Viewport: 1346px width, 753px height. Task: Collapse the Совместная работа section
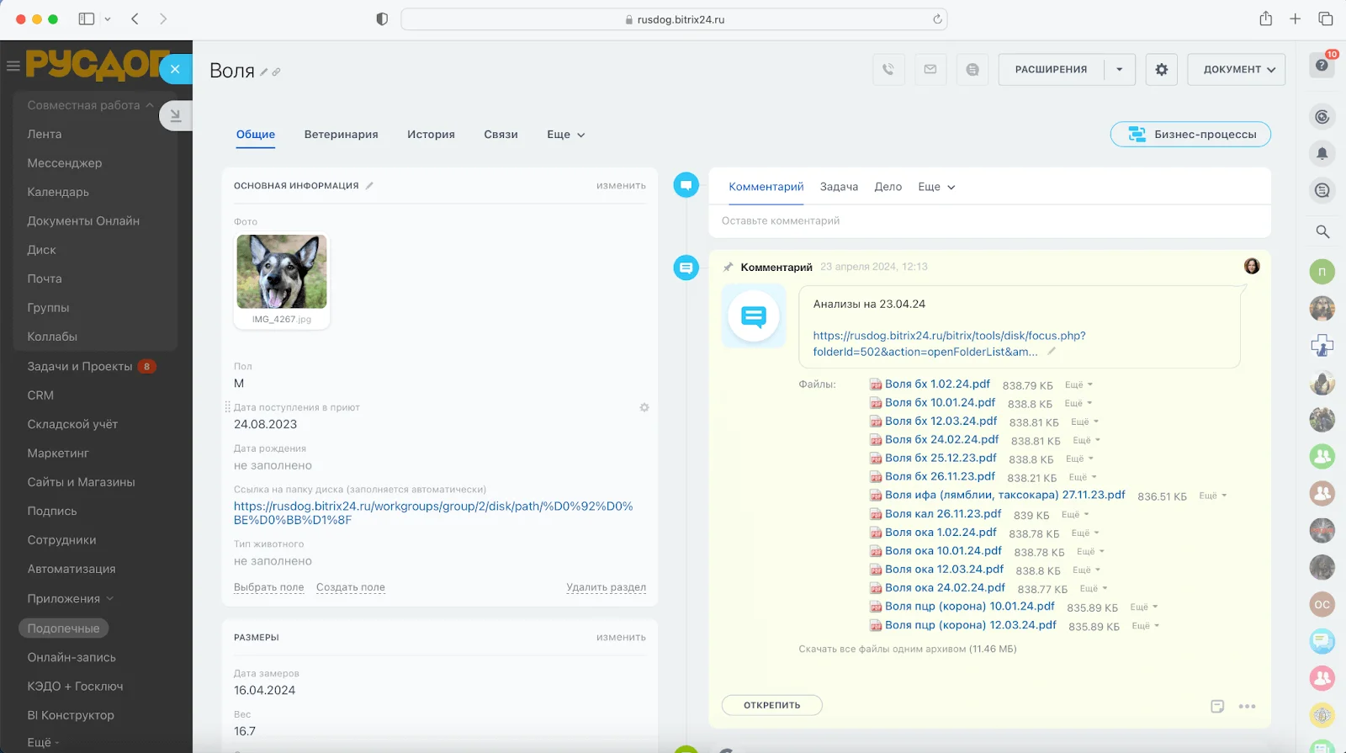click(x=150, y=105)
